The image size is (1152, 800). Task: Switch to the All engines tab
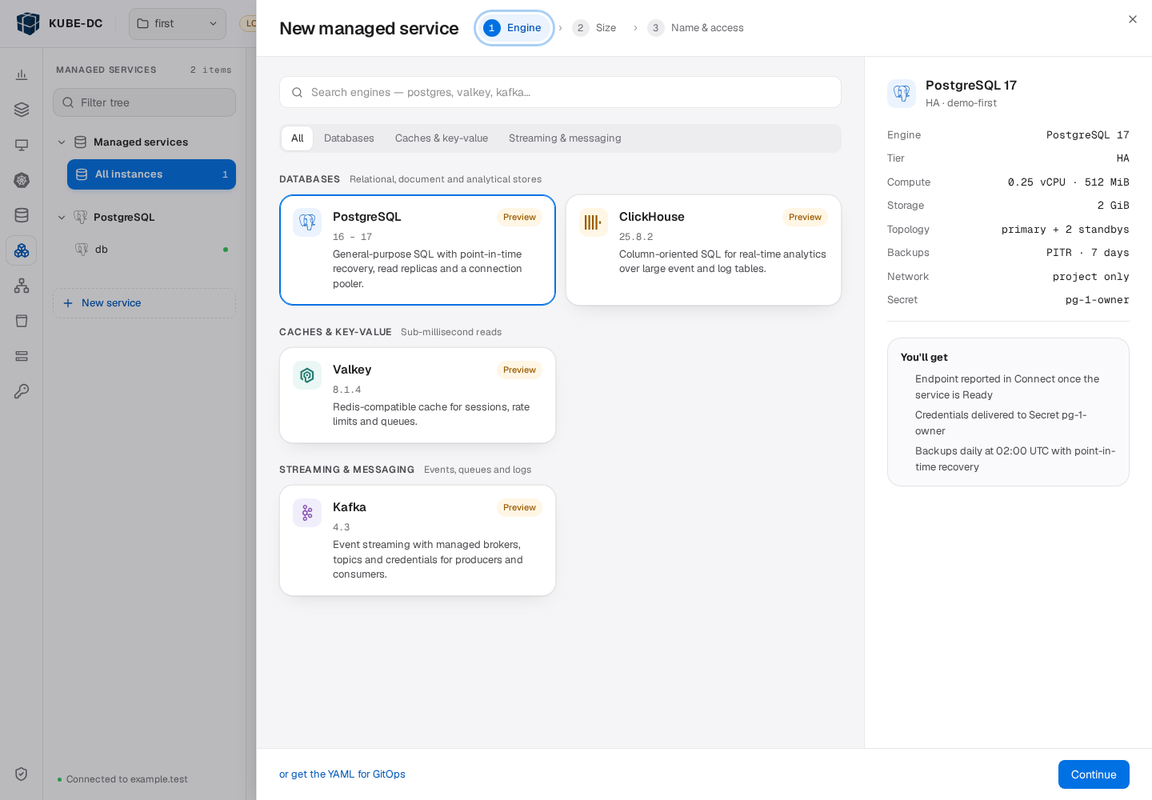tap(298, 138)
